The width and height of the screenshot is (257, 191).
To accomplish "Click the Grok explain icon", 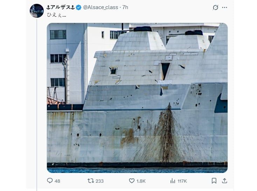I will coord(215,8).
